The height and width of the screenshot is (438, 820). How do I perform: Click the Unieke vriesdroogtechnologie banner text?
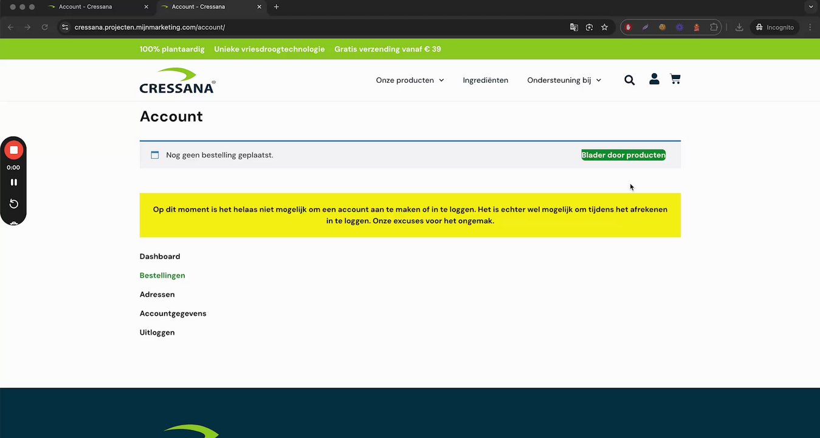coord(269,49)
